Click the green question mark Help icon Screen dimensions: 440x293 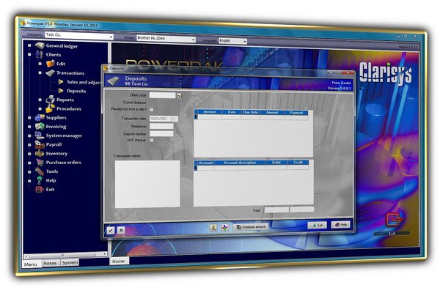[40, 180]
